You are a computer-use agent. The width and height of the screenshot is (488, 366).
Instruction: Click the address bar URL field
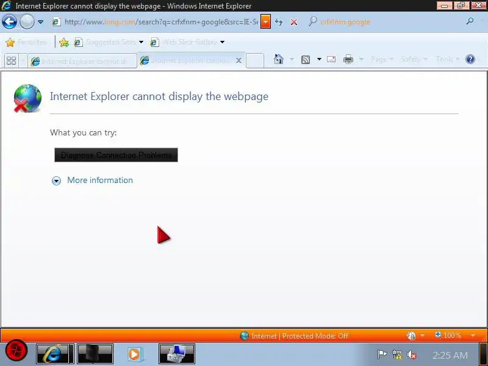156,22
